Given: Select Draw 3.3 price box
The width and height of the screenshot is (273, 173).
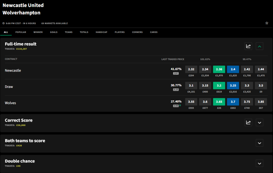Looking at the screenshot, I should click(247, 85).
